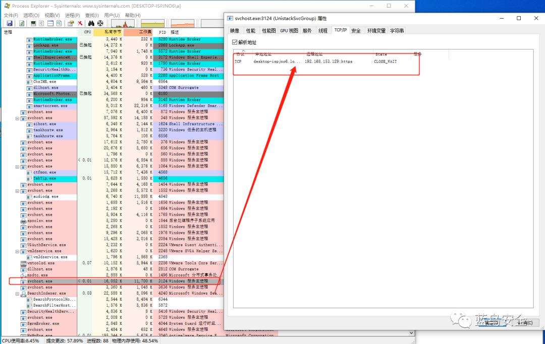Select the LockApp.exe process row
This screenshot has height=344, width=545.
pos(113,45)
